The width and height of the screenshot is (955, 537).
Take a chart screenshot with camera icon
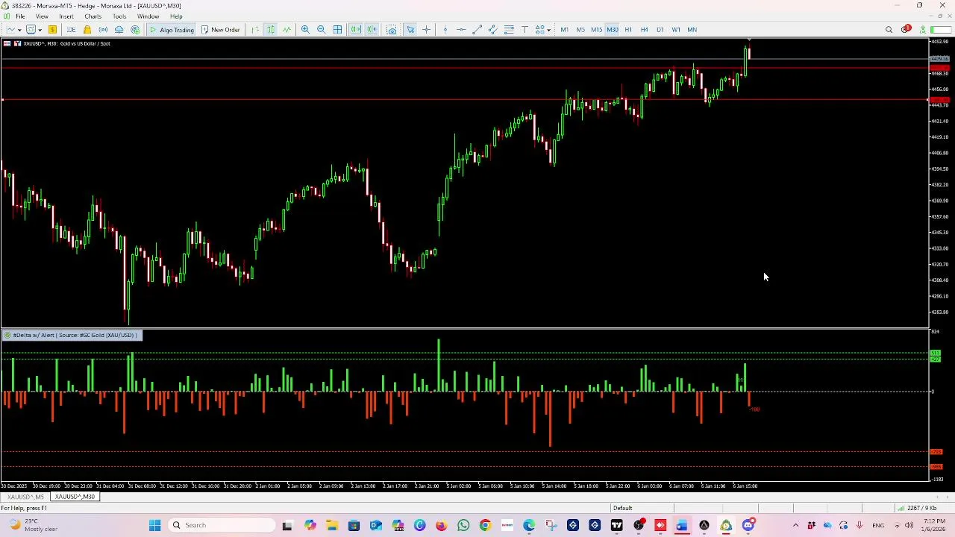pyautogui.click(x=392, y=30)
